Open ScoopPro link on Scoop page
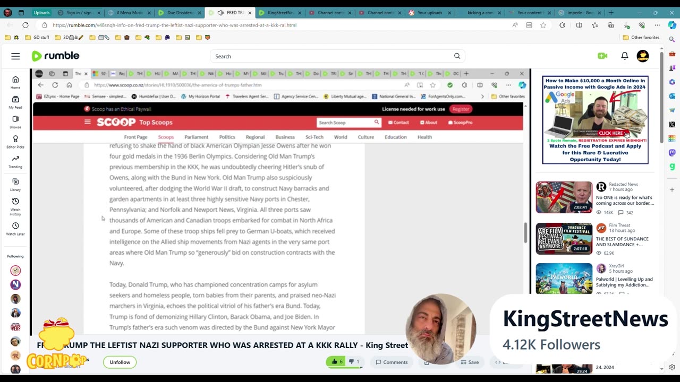This screenshot has width=680, height=382. (x=460, y=122)
